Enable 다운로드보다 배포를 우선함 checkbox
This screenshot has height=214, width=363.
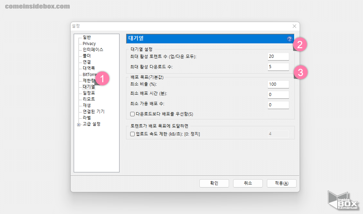132,114
